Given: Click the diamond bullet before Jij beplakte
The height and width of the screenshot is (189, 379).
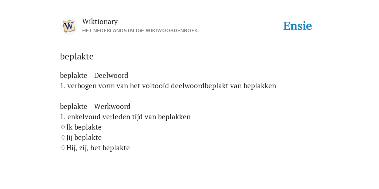Looking at the screenshot, I should click(x=63, y=137).
